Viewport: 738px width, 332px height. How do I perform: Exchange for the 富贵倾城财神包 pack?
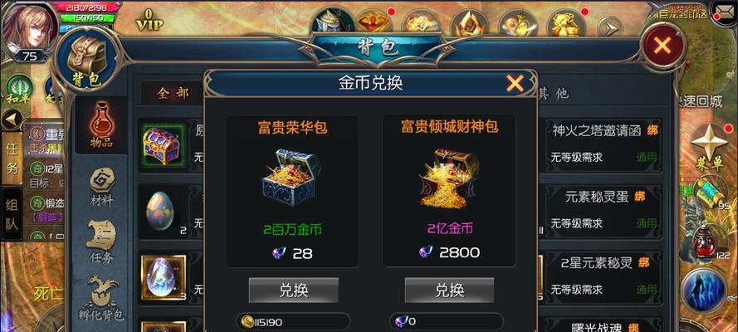[x=449, y=290]
